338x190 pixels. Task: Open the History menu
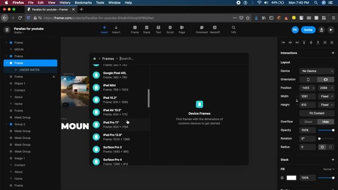[x=65, y=3]
